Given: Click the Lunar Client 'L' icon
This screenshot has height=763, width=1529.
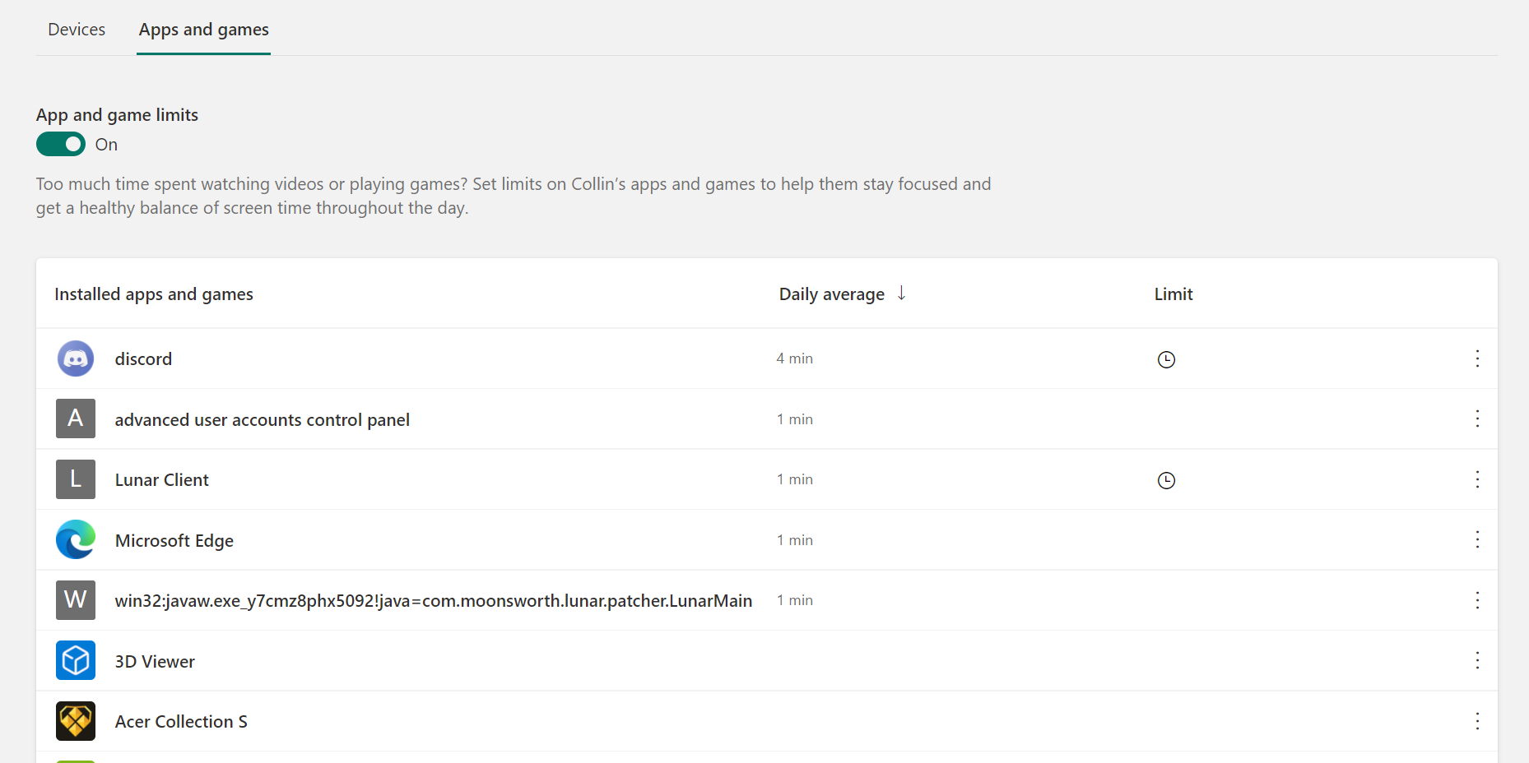Looking at the screenshot, I should pyautogui.click(x=76, y=479).
